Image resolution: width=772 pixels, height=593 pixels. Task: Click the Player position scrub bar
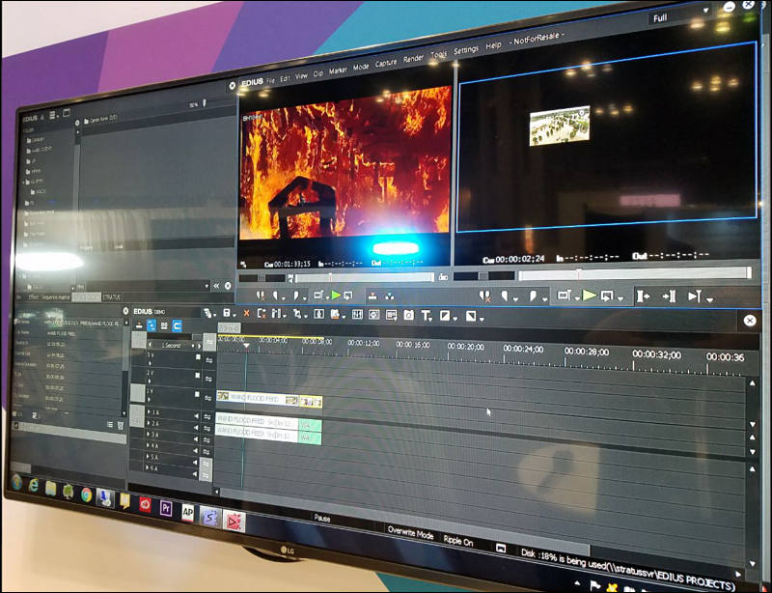click(x=365, y=278)
